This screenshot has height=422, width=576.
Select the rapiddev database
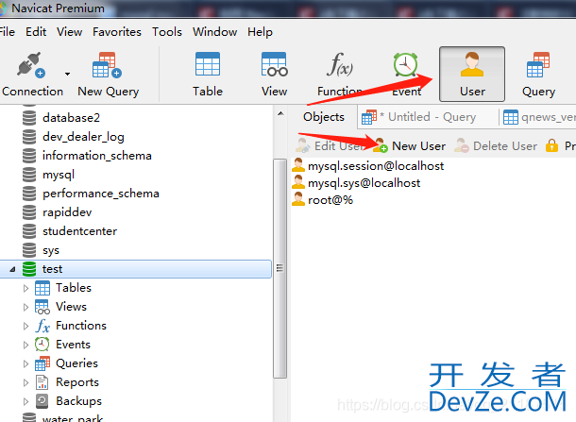click(x=67, y=212)
